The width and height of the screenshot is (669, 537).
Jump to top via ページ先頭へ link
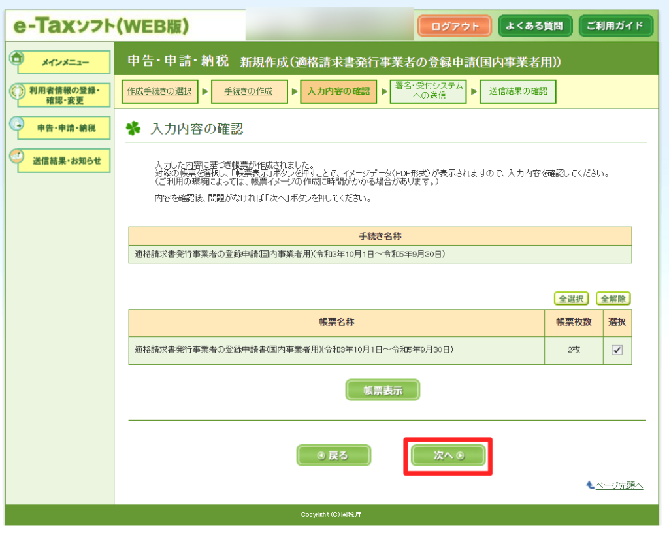point(619,485)
